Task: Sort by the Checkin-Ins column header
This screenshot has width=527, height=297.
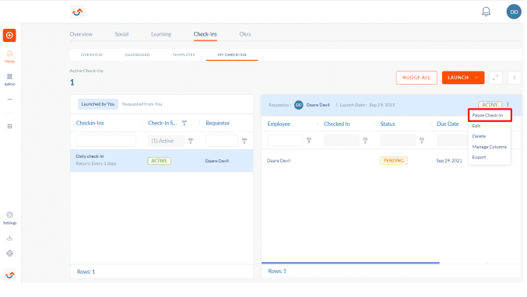Action: pos(90,123)
